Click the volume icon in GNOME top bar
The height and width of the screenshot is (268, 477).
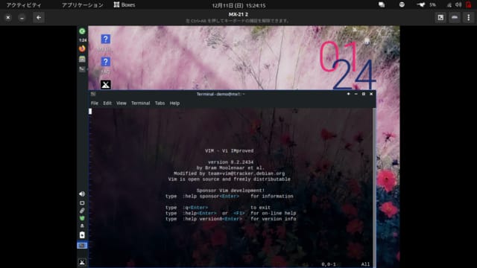[x=458, y=4]
